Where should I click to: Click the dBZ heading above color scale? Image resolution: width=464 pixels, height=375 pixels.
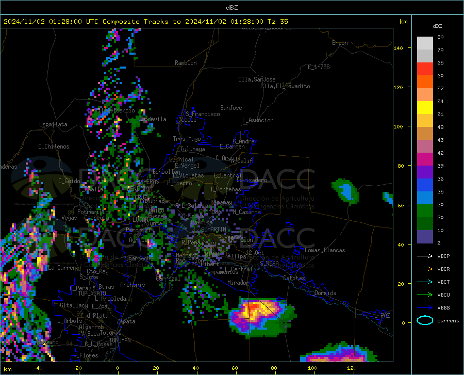pyautogui.click(x=437, y=26)
